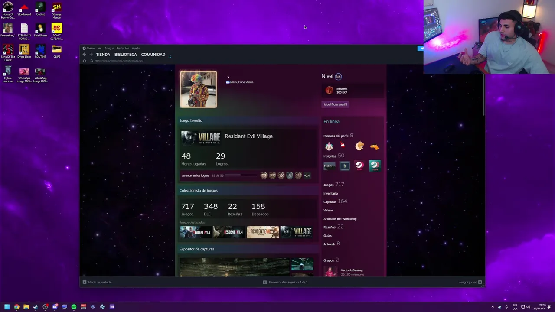
Task: Select the STREAM 12 HORAS text file
Action: click(x=24, y=32)
